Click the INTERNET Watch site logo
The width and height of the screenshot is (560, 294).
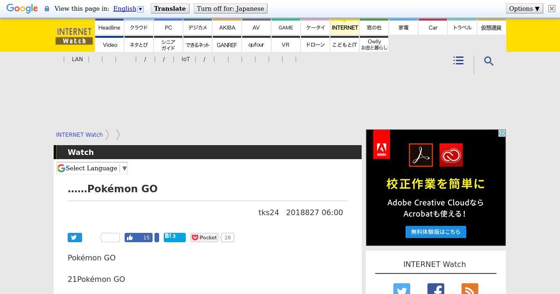coord(74,36)
